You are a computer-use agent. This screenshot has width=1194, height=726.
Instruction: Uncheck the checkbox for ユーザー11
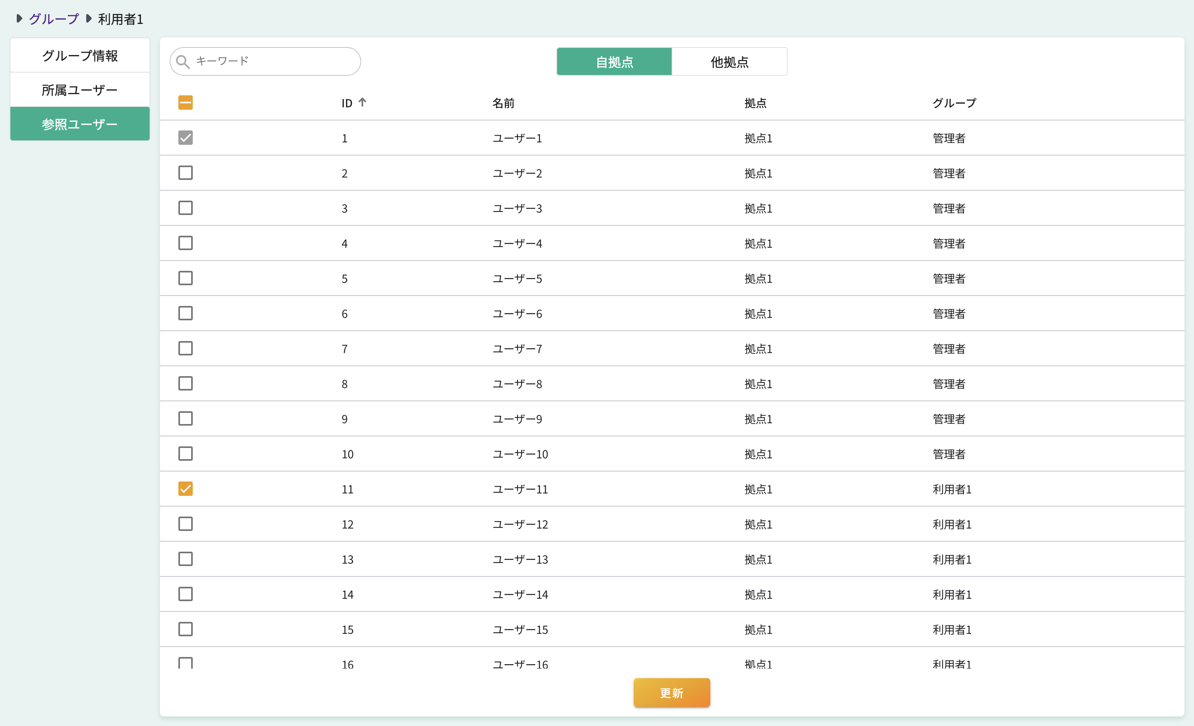point(185,489)
